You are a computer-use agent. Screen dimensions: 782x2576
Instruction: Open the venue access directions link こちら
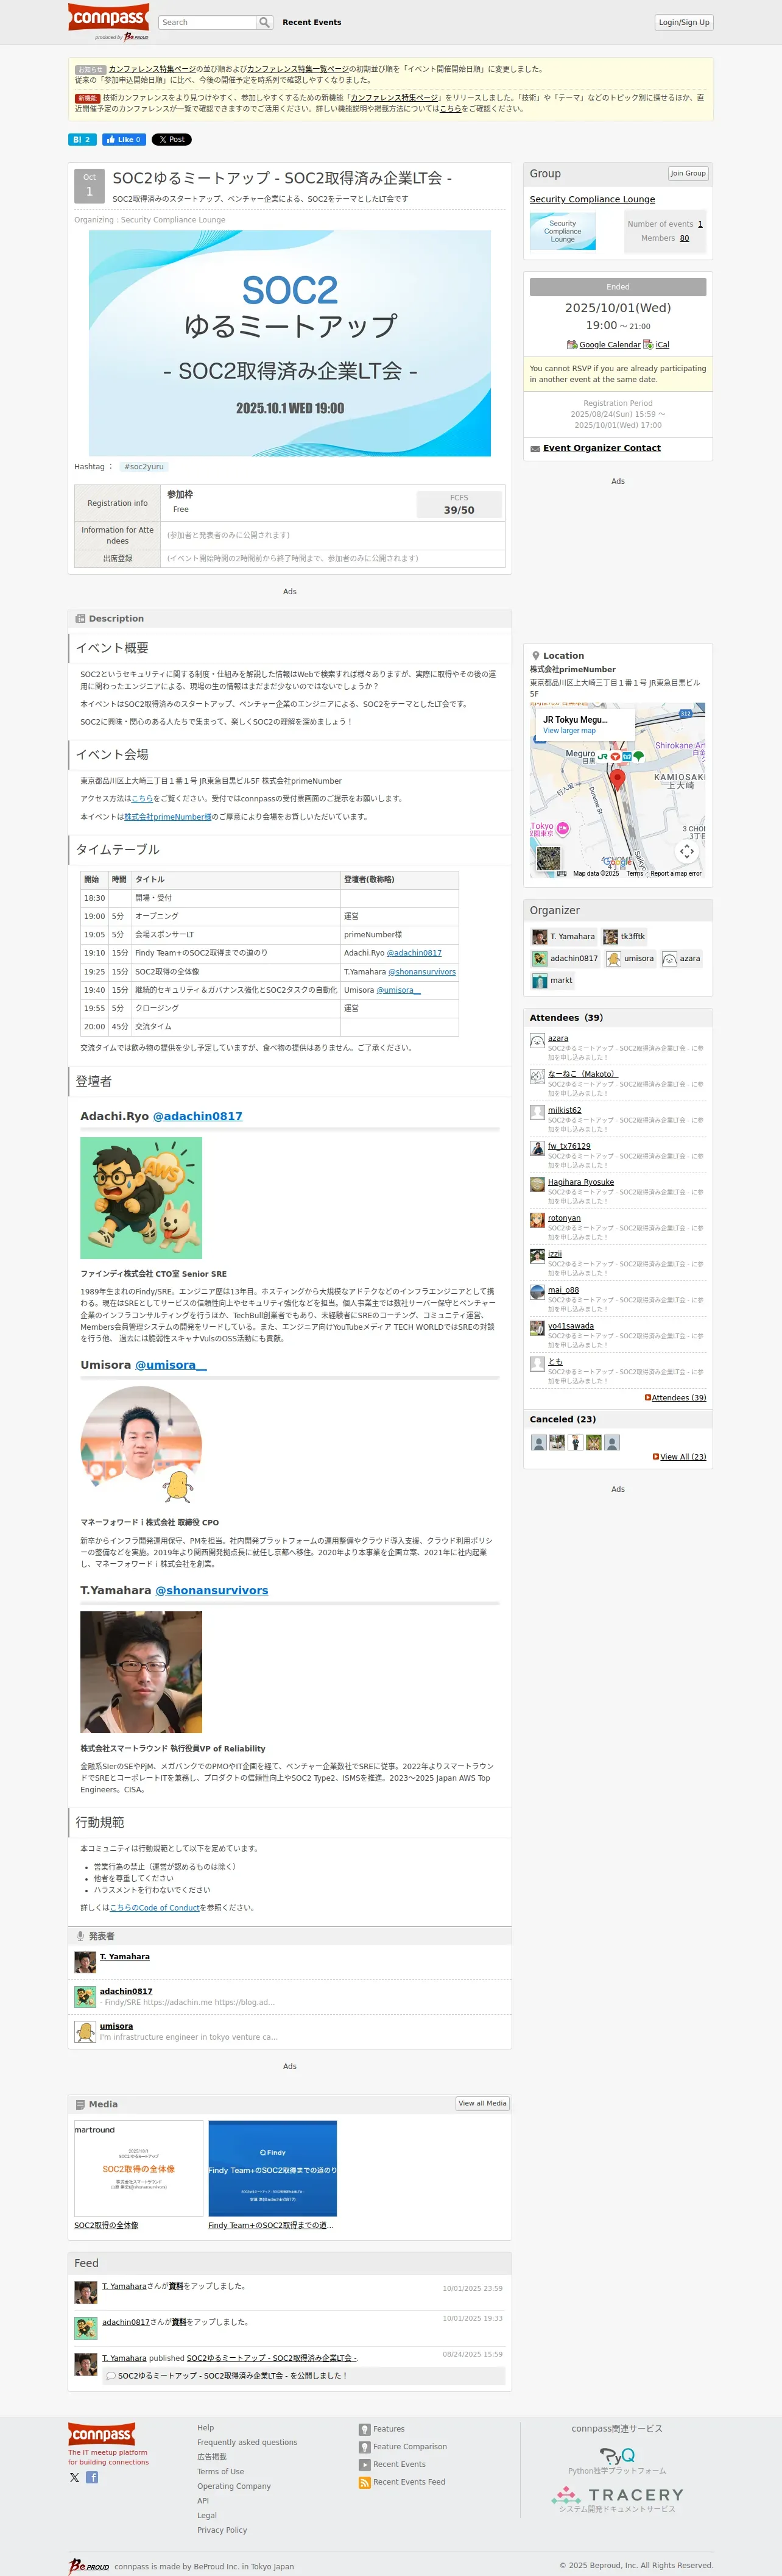142,798
